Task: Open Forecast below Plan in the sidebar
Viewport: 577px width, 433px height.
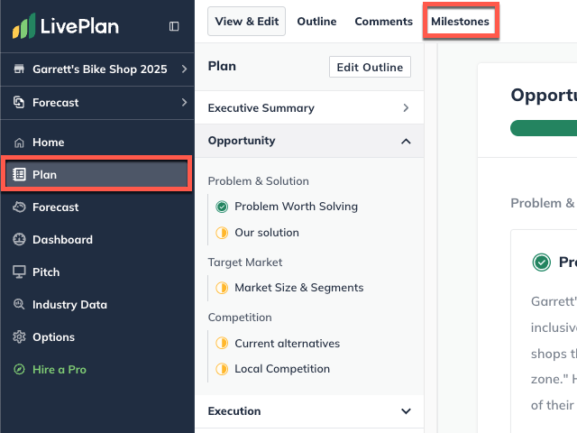Action: [56, 207]
